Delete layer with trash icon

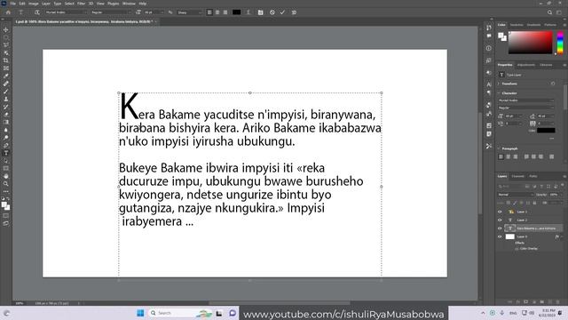[x=558, y=302]
